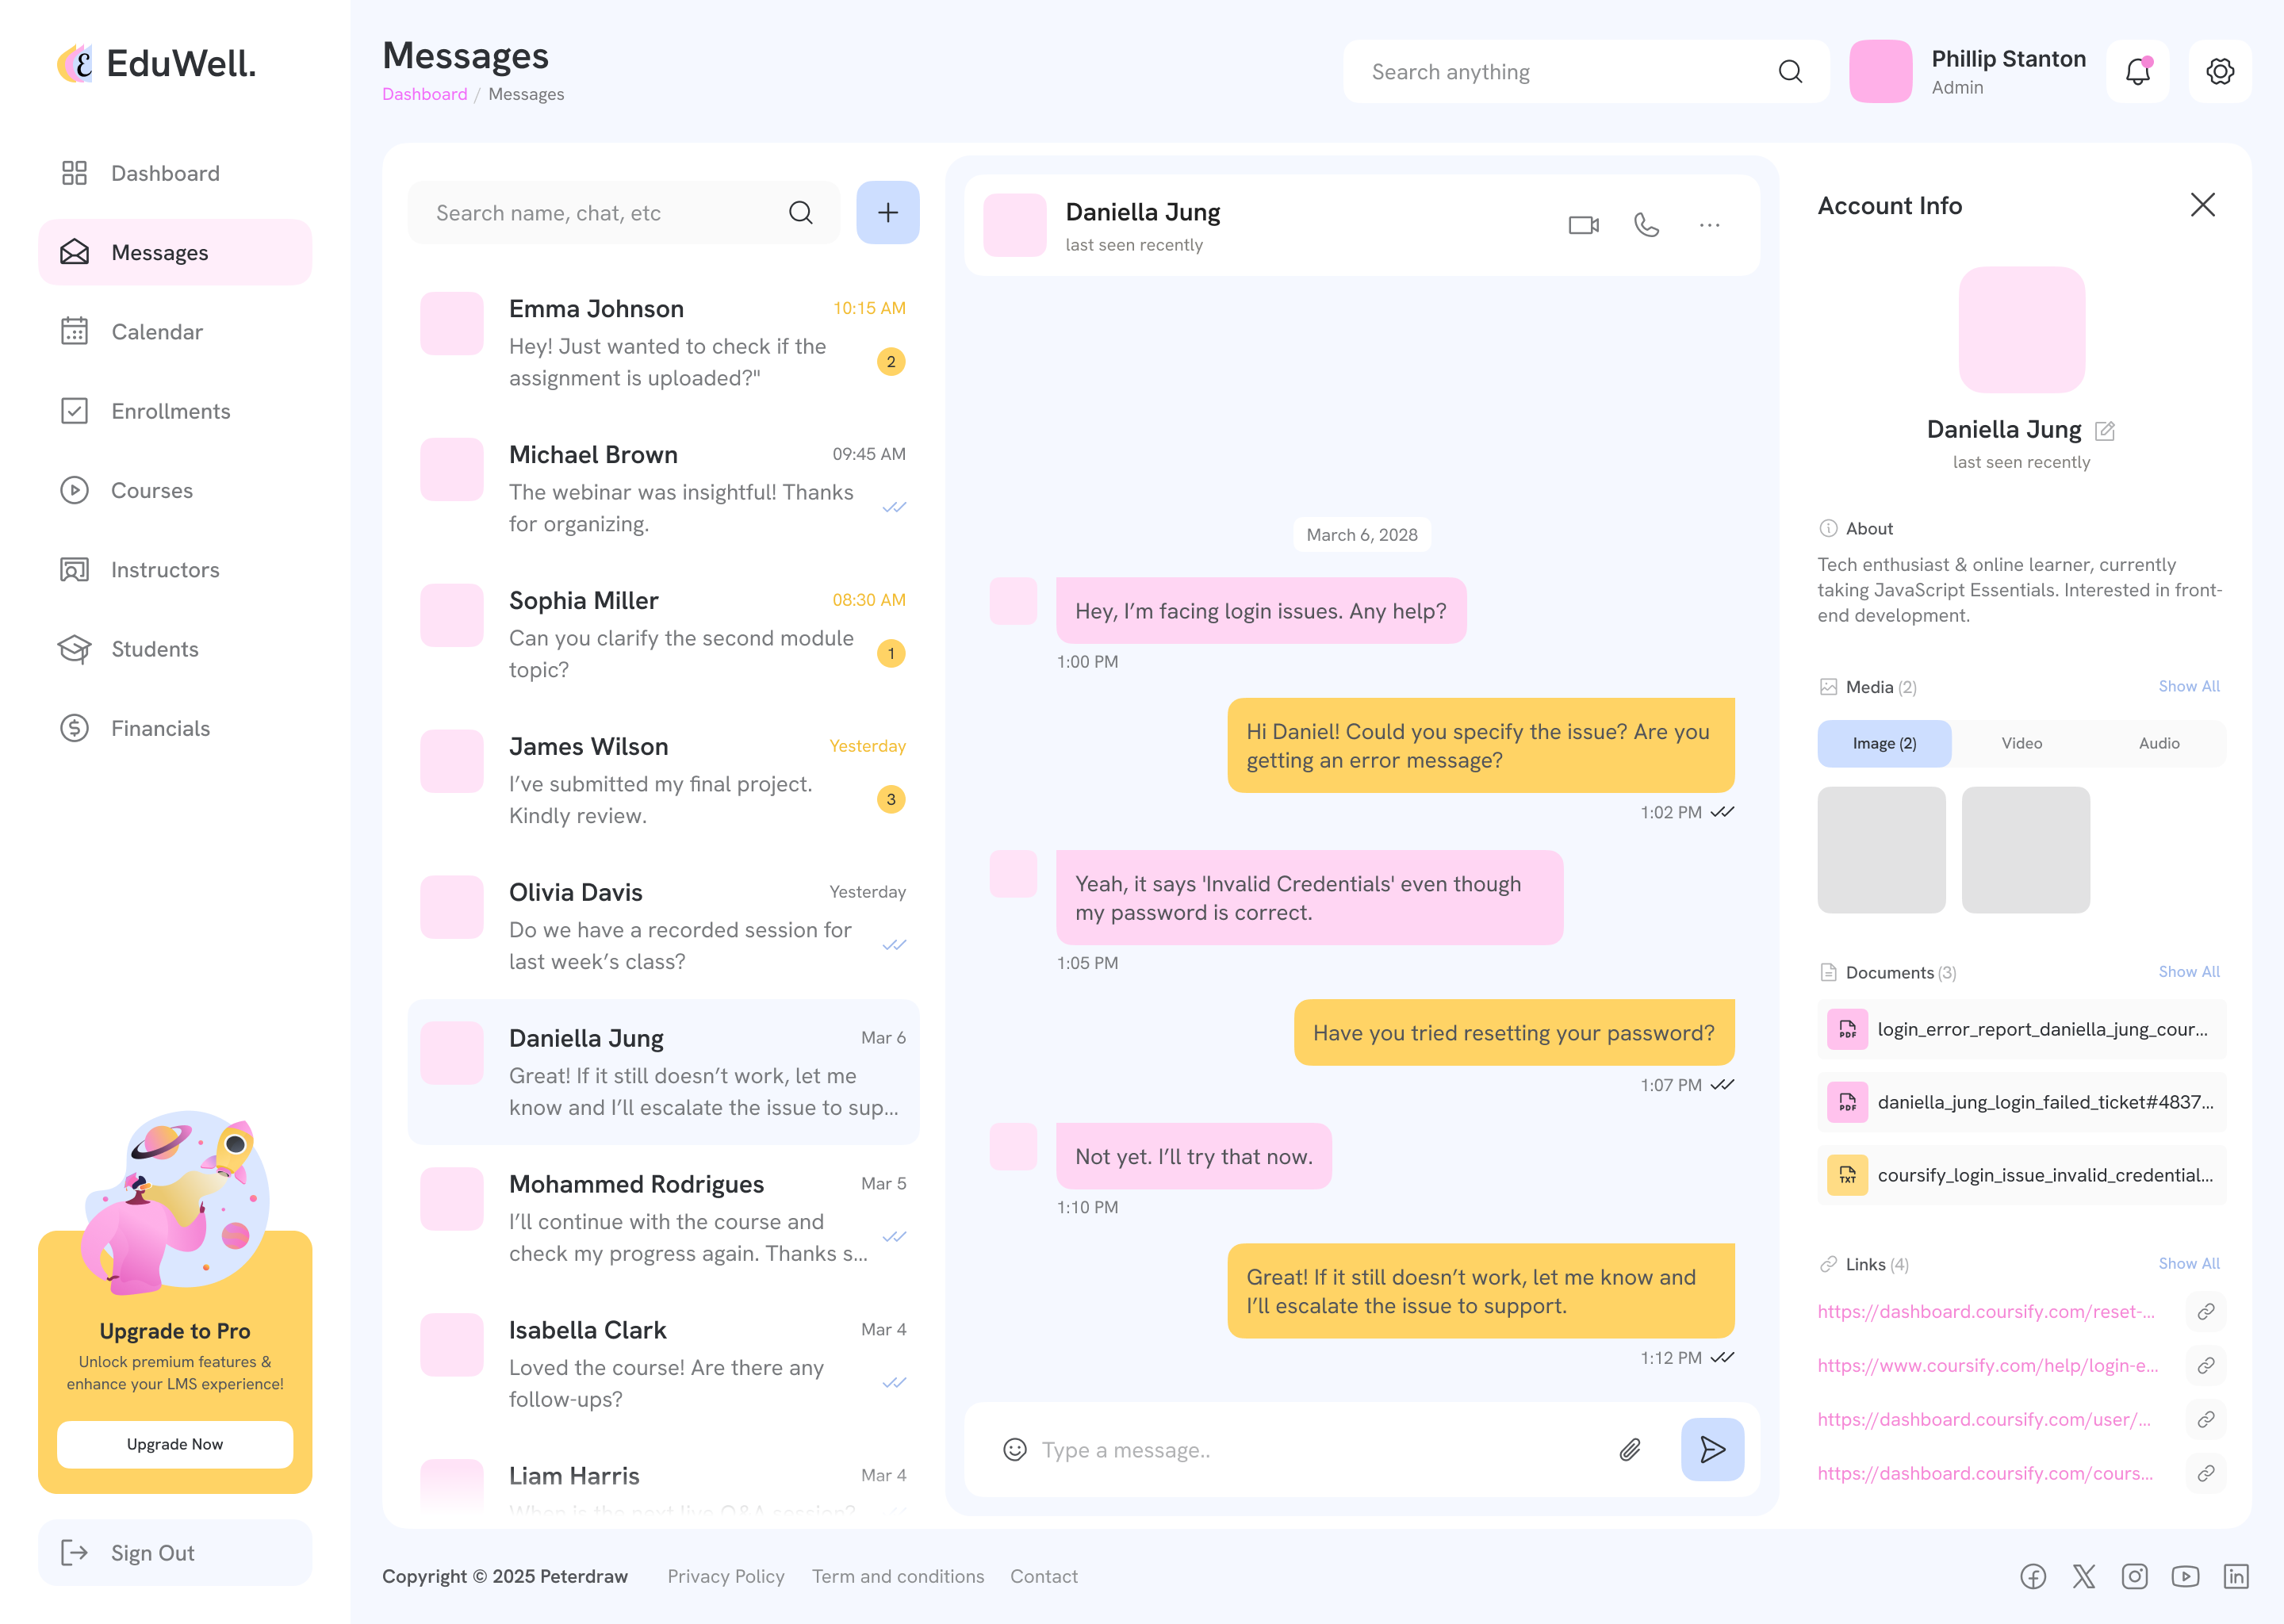Start a new chat with plus button
Image resolution: width=2284 pixels, height=1624 pixels.
point(887,212)
